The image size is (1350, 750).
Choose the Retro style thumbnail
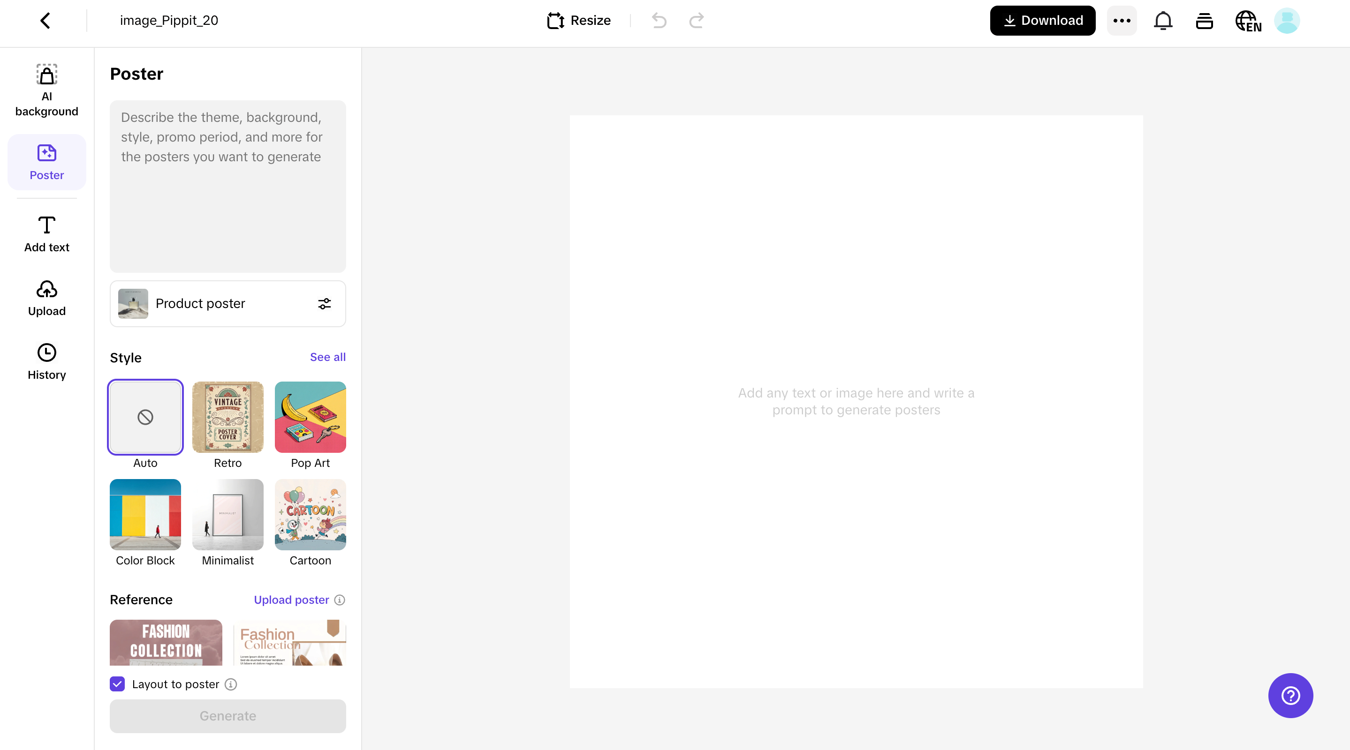pyautogui.click(x=228, y=417)
